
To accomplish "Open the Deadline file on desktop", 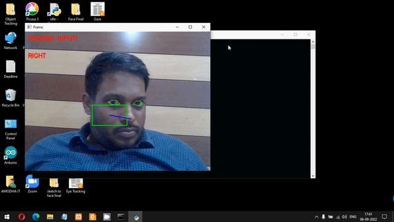I will [10, 69].
